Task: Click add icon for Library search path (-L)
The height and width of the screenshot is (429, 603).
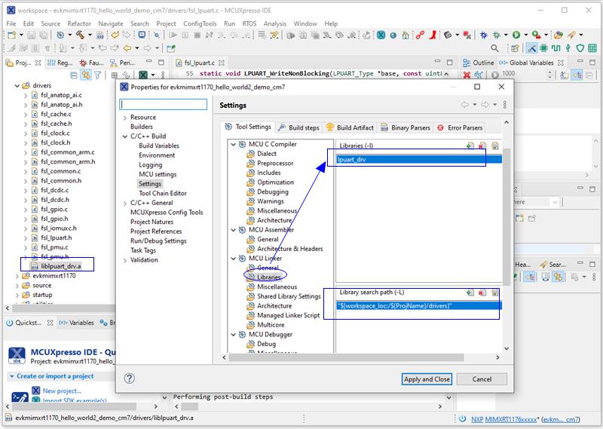Action: (x=470, y=293)
